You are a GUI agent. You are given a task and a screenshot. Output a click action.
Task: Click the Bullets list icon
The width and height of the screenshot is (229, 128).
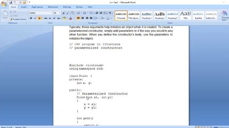click(x=78, y=13)
